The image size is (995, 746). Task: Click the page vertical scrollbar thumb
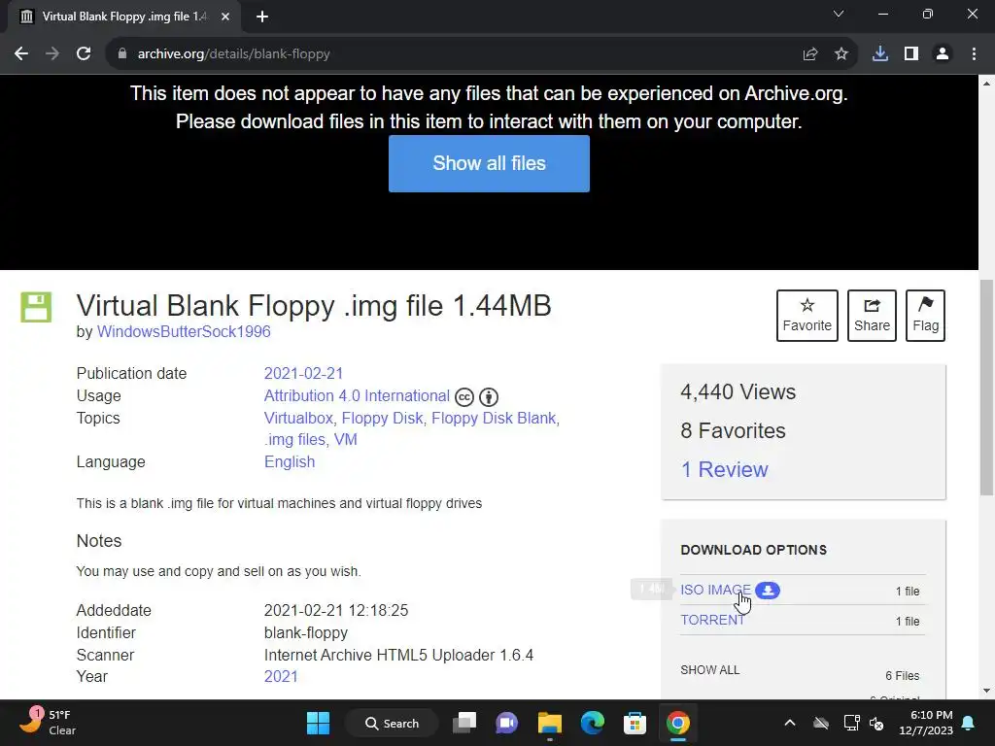[987, 387]
